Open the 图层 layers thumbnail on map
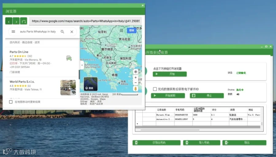This screenshot has width=276, height=157. point(91,84)
